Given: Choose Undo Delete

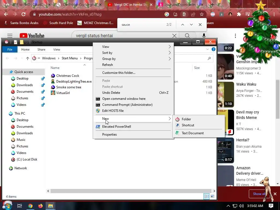Looking at the screenshot, I should [x=133, y=93].
